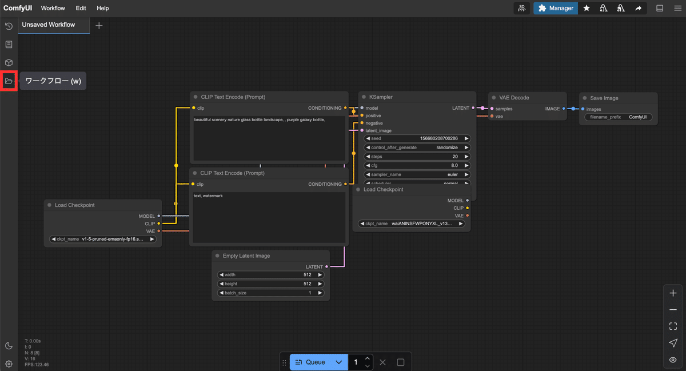The image size is (686, 371).
Task: Collapse the Load Checkpoint node with waiANINSFWPONYXL
Action: pos(358,189)
